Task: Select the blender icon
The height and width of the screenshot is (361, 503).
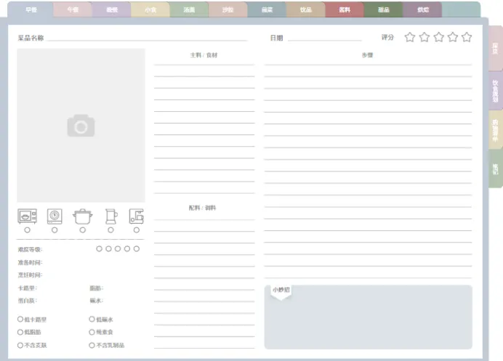Action: click(x=111, y=216)
